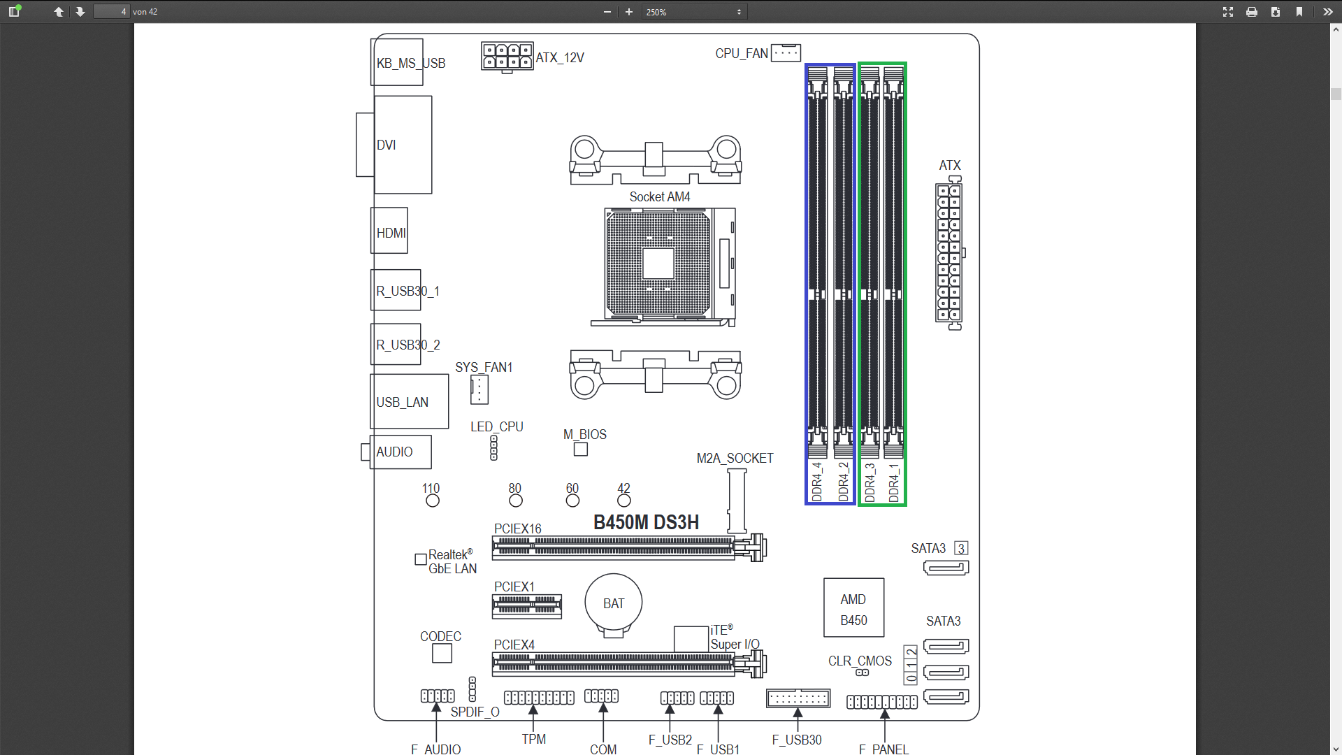Click the page number input field
1342x755 pixels.
[x=112, y=11]
